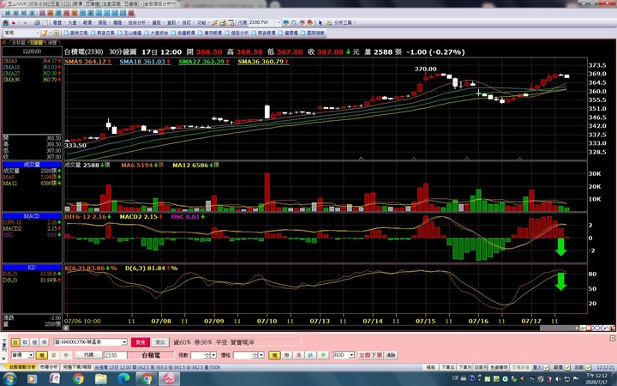Open 個股分析 shortcut page
The width and height of the screenshot is (617, 386).
pos(237,33)
